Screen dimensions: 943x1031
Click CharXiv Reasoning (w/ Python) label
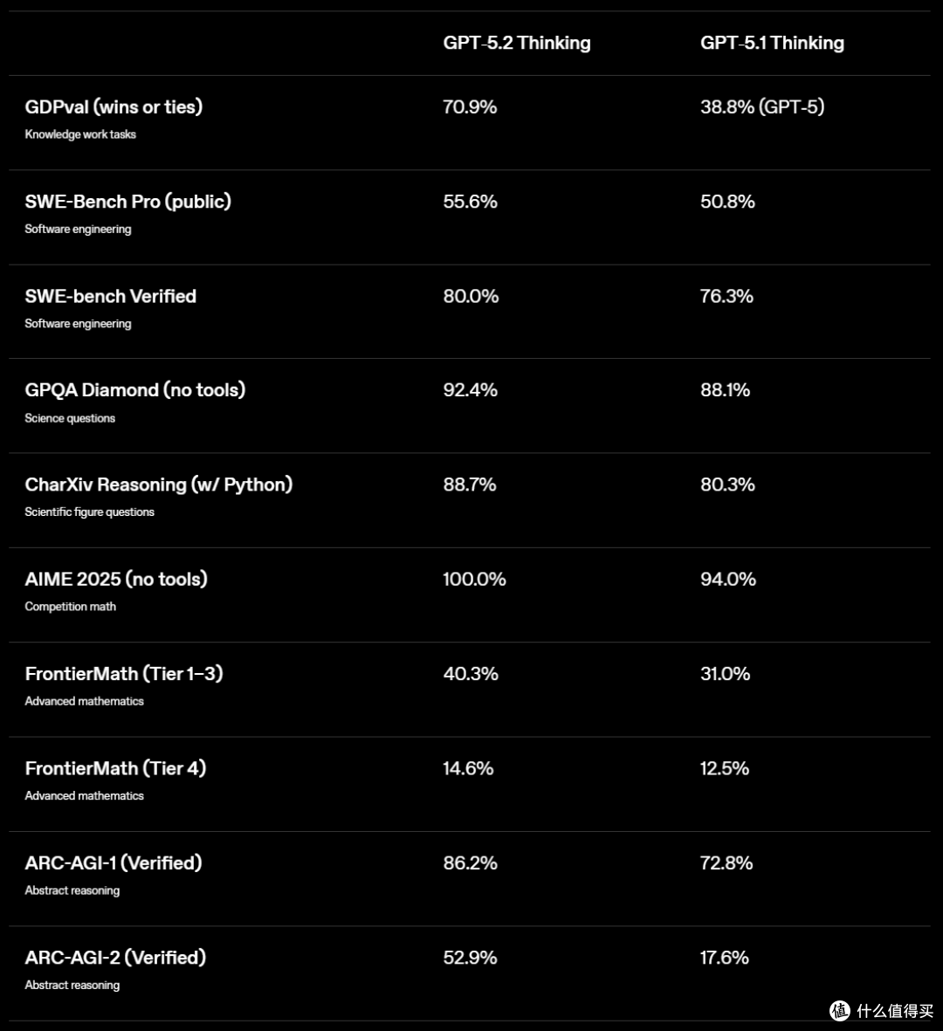[159, 485]
